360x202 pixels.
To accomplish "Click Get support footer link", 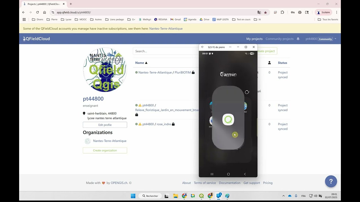I will point(252,183).
